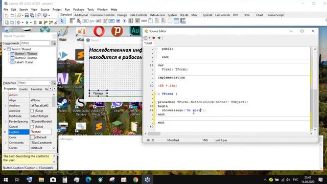Pick the TListBox component icon

point(131,21)
